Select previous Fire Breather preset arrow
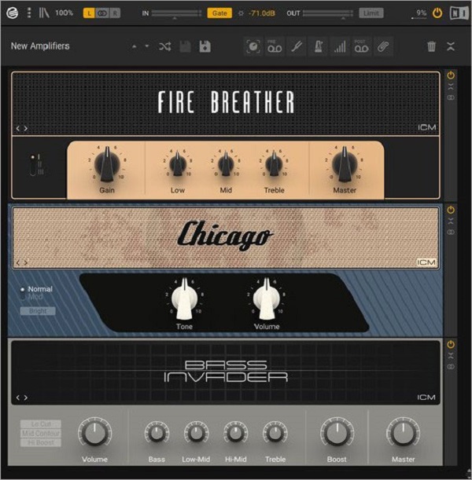The height and width of the screenshot is (480, 472). click(x=18, y=129)
